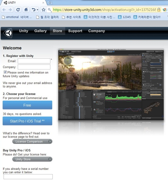
Task: Open the '12345' bookmark
Action: pos(124,17)
